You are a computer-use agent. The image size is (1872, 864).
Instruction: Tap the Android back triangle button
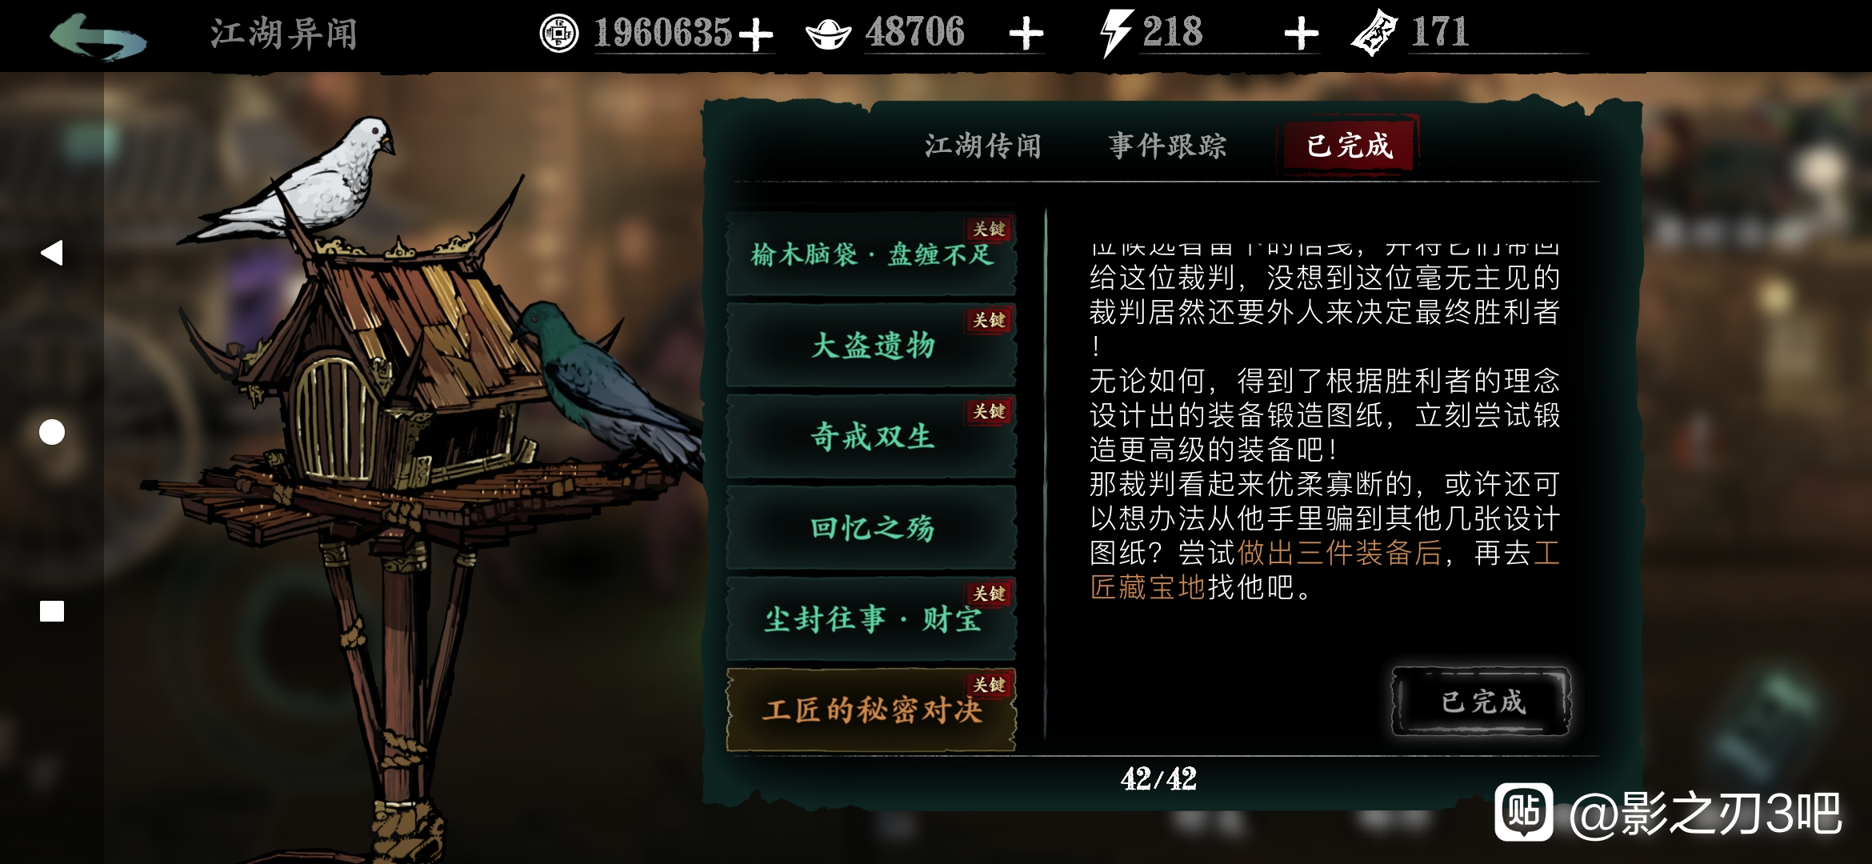tap(51, 253)
